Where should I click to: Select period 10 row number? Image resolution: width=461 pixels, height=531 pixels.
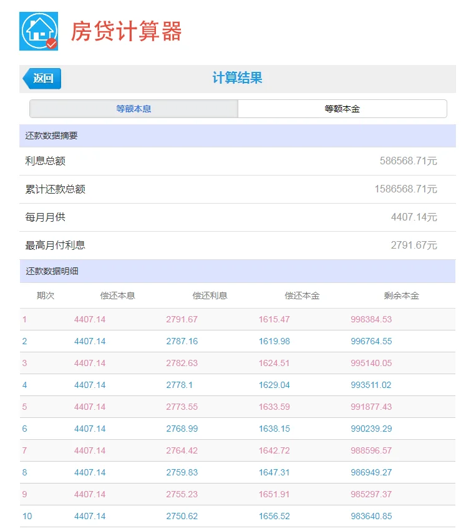(x=27, y=516)
